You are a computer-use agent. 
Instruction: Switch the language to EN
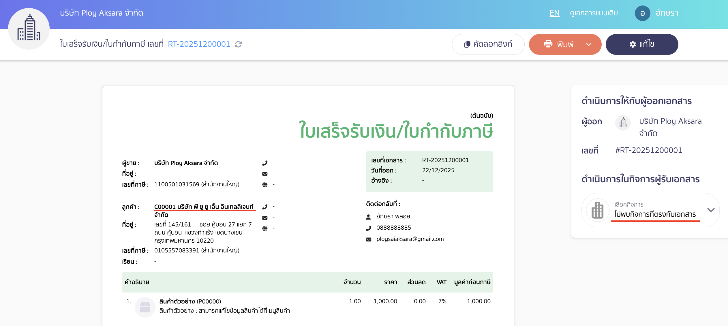554,13
